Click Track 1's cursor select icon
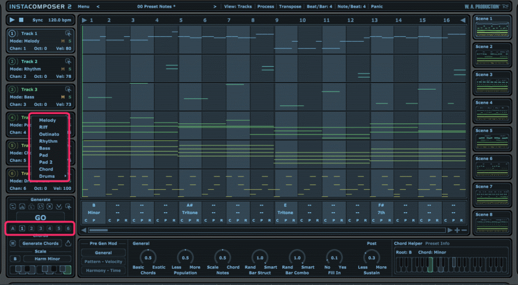Screen dimensions: 518x285 click(x=68, y=33)
